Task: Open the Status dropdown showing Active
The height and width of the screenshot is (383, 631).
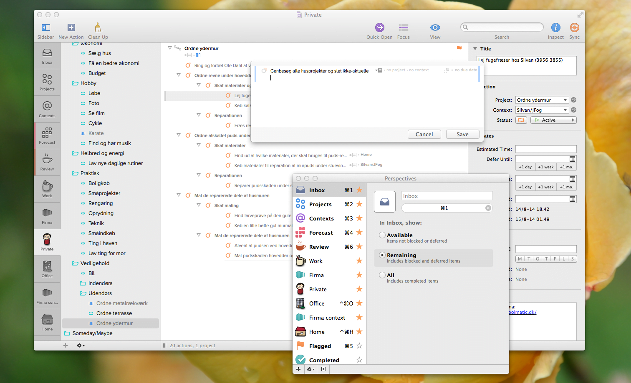Action: pyautogui.click(x=553, y=120)
